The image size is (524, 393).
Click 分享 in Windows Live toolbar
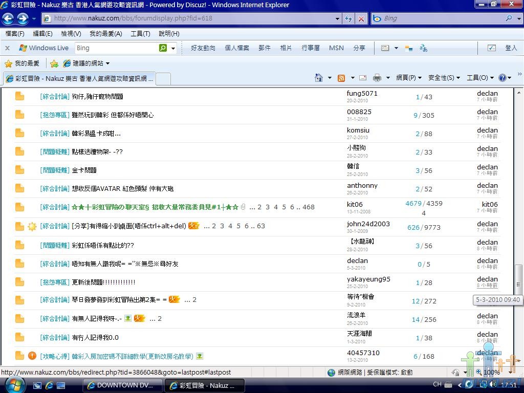pos(359,48)
